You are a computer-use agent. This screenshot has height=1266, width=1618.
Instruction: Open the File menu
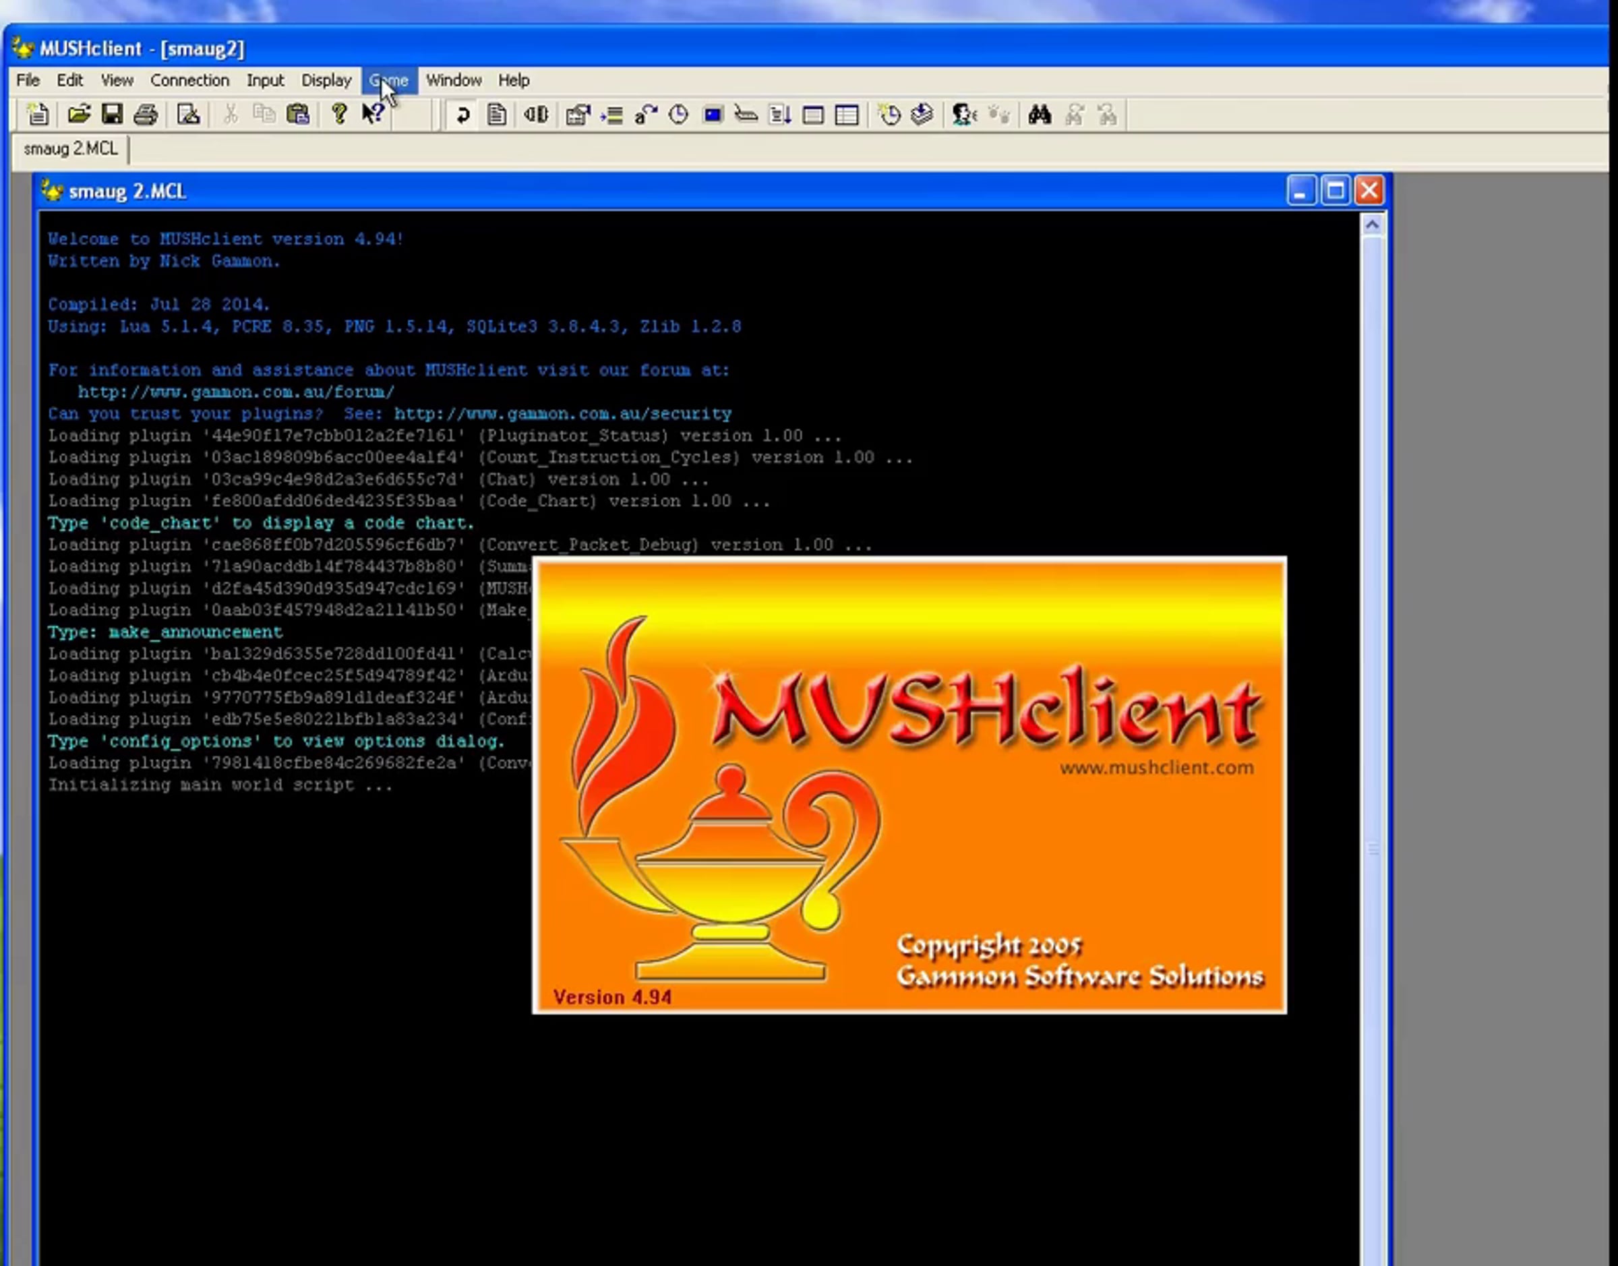(x=28, y=80)
